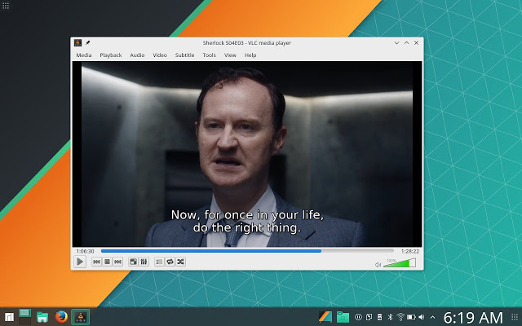This screenshot has height=326, width=522.
Task: Click the media pause tray icon
Action: click(x=358, y=317)
